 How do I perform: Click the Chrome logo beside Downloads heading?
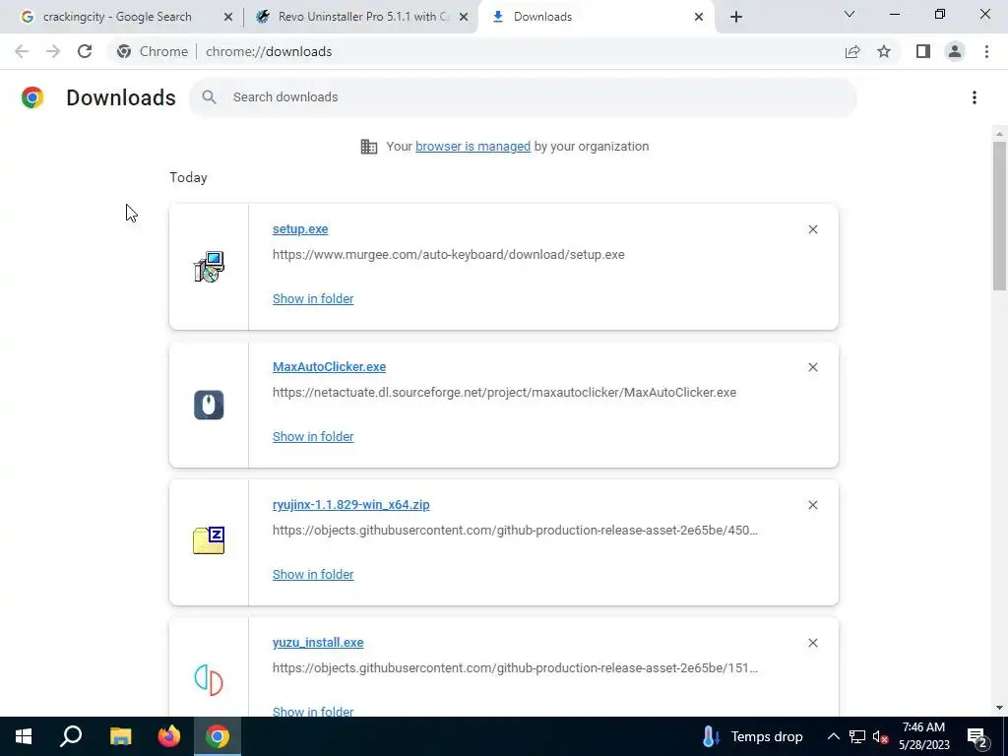click(x=32, y=97)
